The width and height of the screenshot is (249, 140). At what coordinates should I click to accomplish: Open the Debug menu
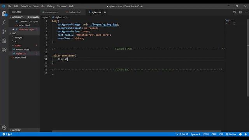[51, 6]
